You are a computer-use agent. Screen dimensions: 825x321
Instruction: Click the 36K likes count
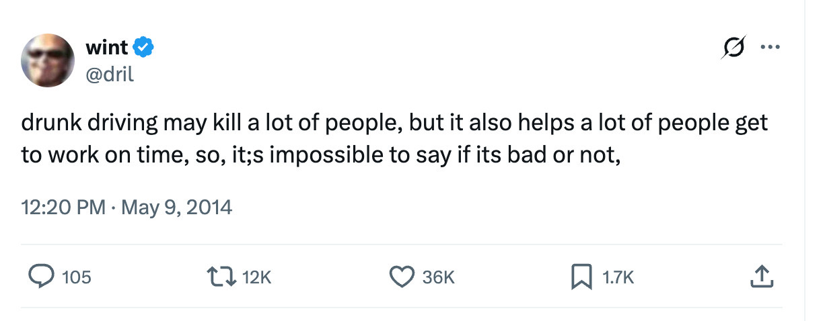tap(438, 277)
